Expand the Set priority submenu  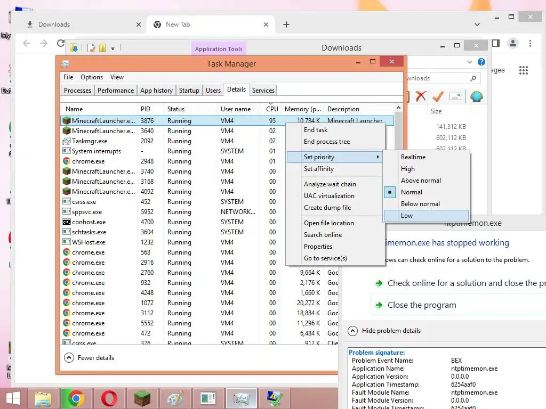(x=335, y=157)
